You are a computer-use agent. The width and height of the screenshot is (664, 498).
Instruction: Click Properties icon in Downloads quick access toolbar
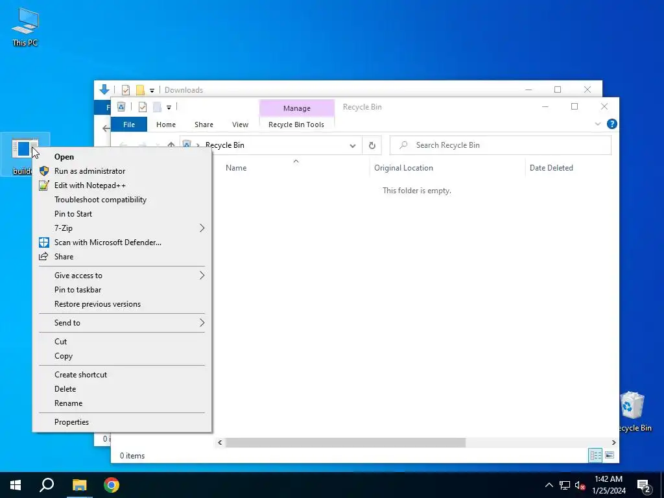(x=126, y=90)
